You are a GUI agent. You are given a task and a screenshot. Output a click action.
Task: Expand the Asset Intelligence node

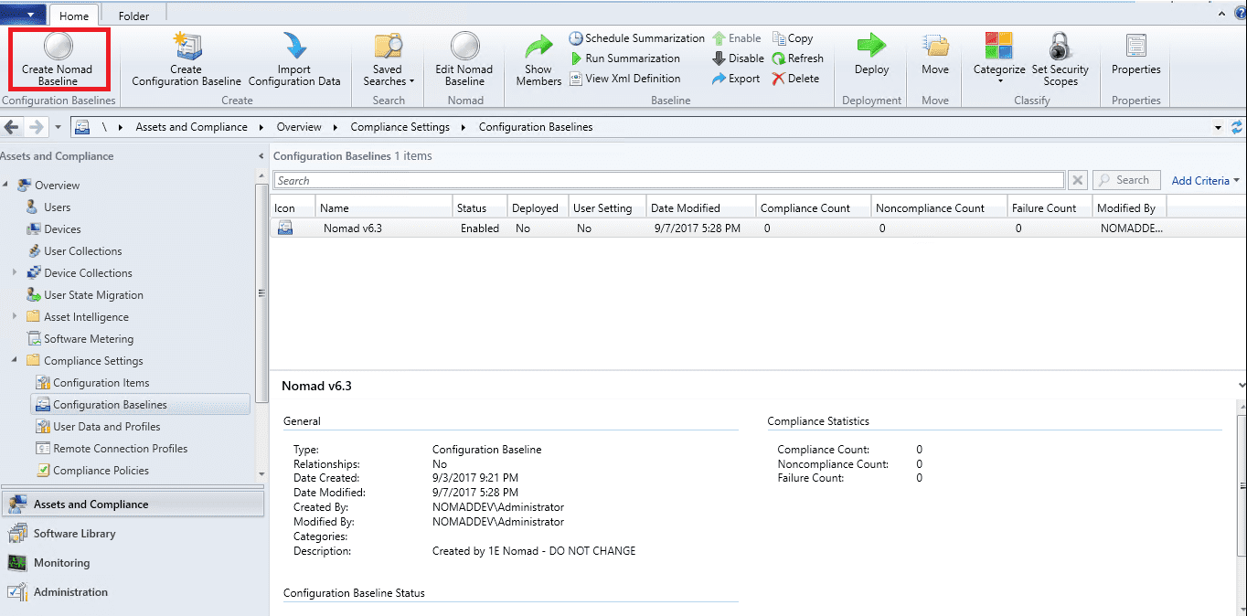pyautogui.click(x=16, y=316)
